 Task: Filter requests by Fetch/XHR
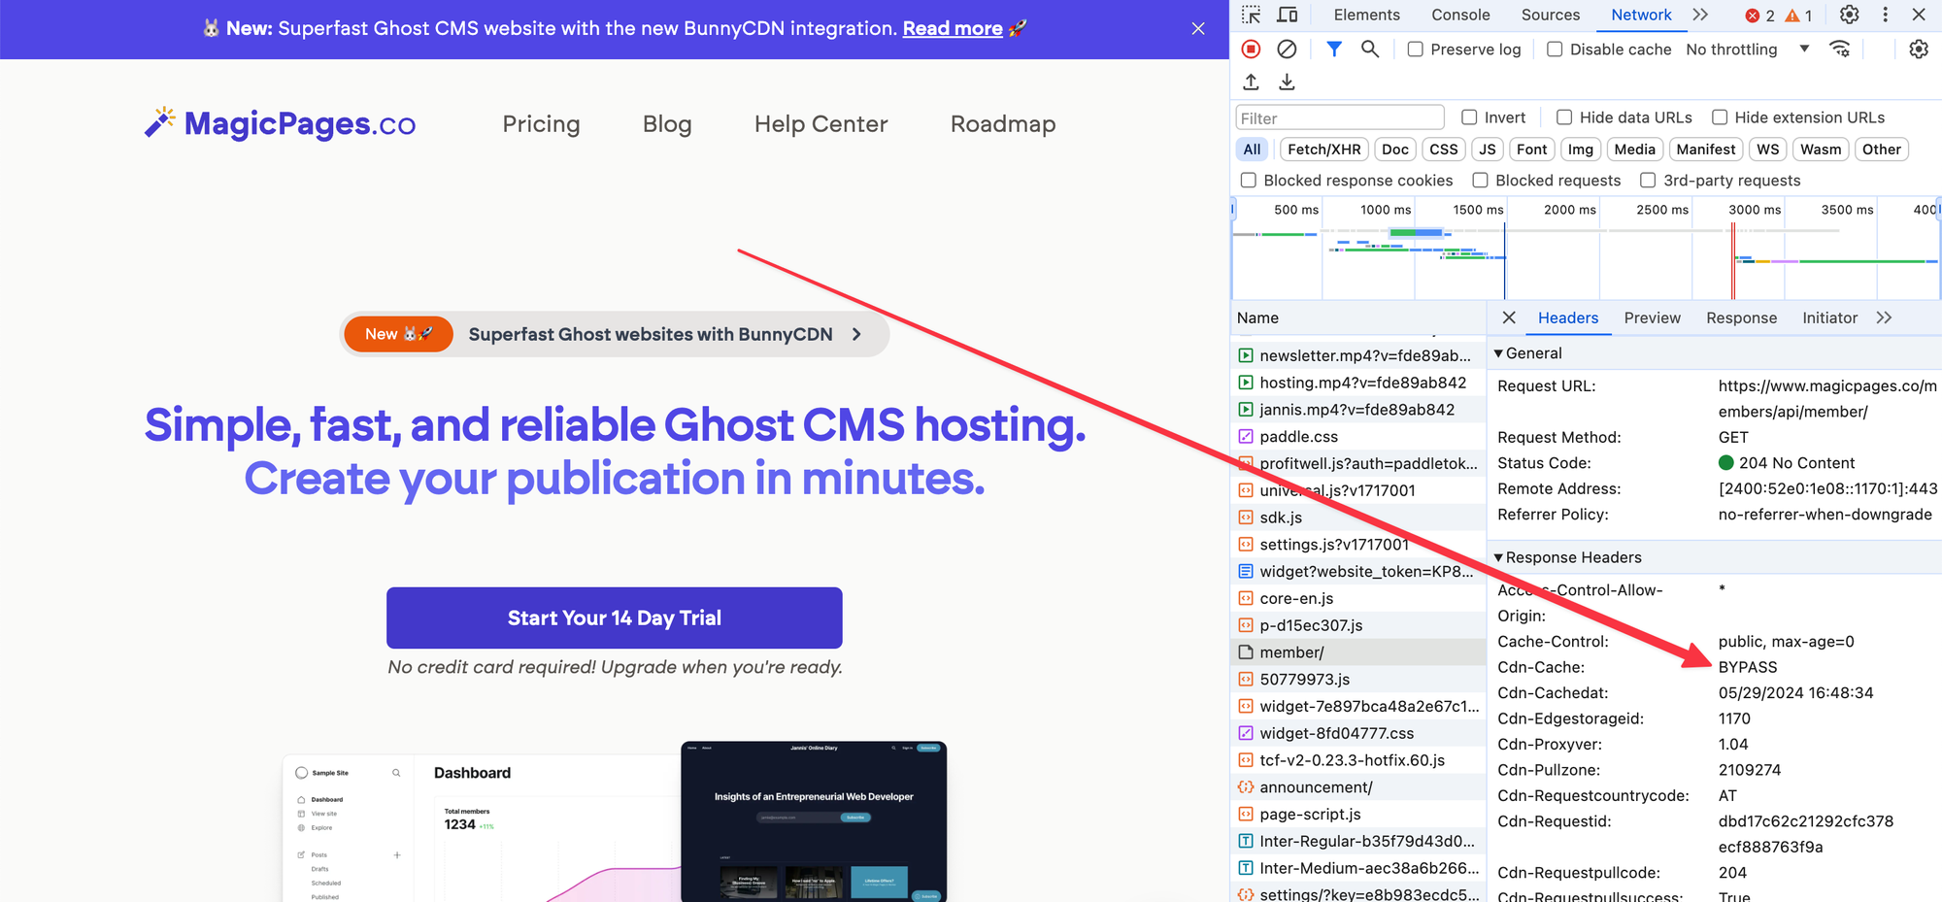click(x=1324, y=150)
